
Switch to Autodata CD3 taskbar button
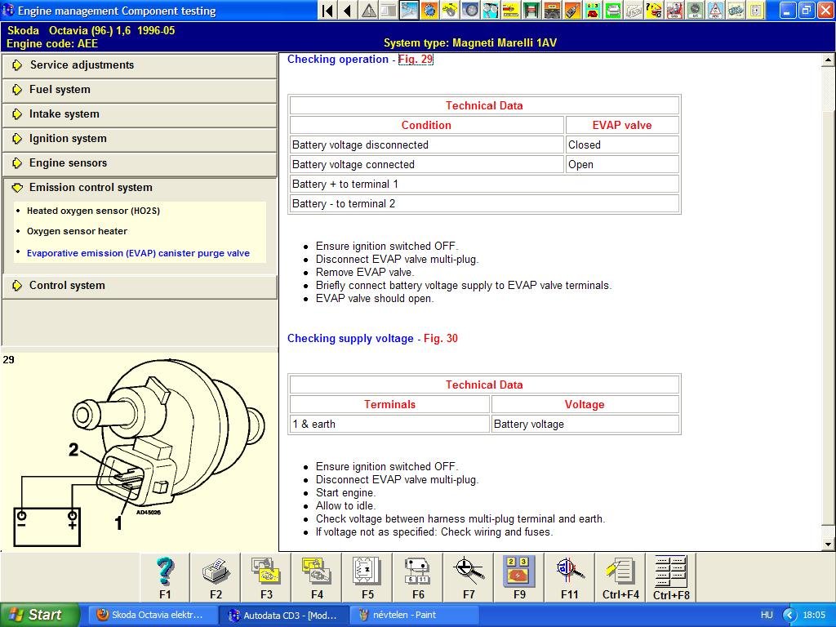(x=284, y=616)
